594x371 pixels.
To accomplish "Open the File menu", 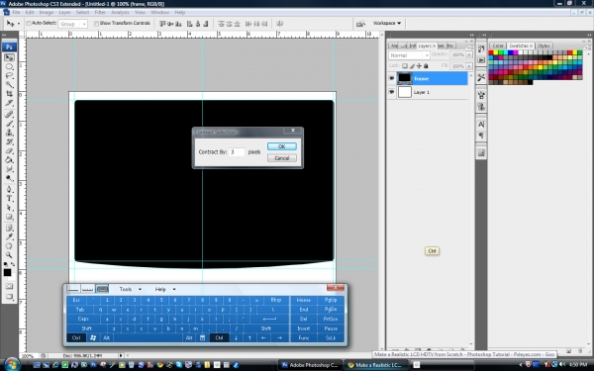I will [x=16, y=13].
